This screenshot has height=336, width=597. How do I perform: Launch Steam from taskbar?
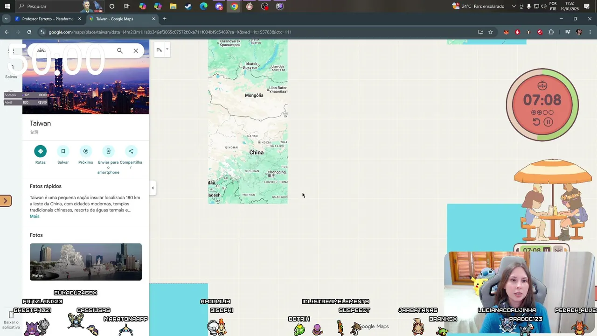[188, 7]
